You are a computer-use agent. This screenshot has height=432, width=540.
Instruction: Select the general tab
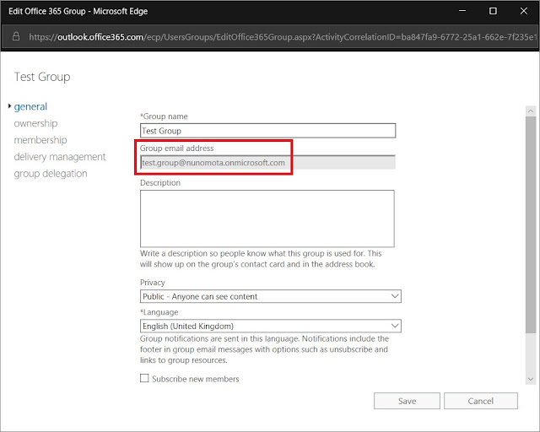30,106
